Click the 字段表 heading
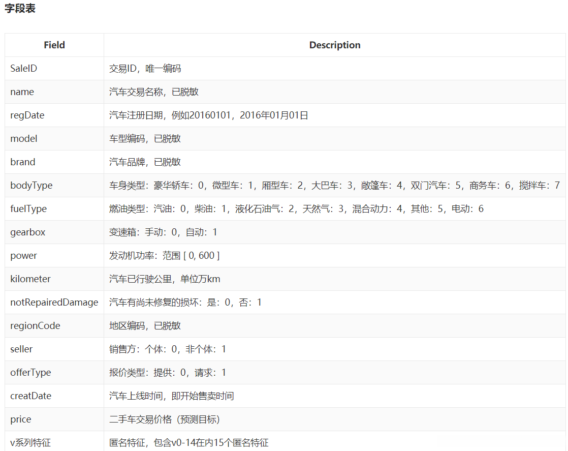The height and width of the screenshot is (451, 568). (20, 8)
